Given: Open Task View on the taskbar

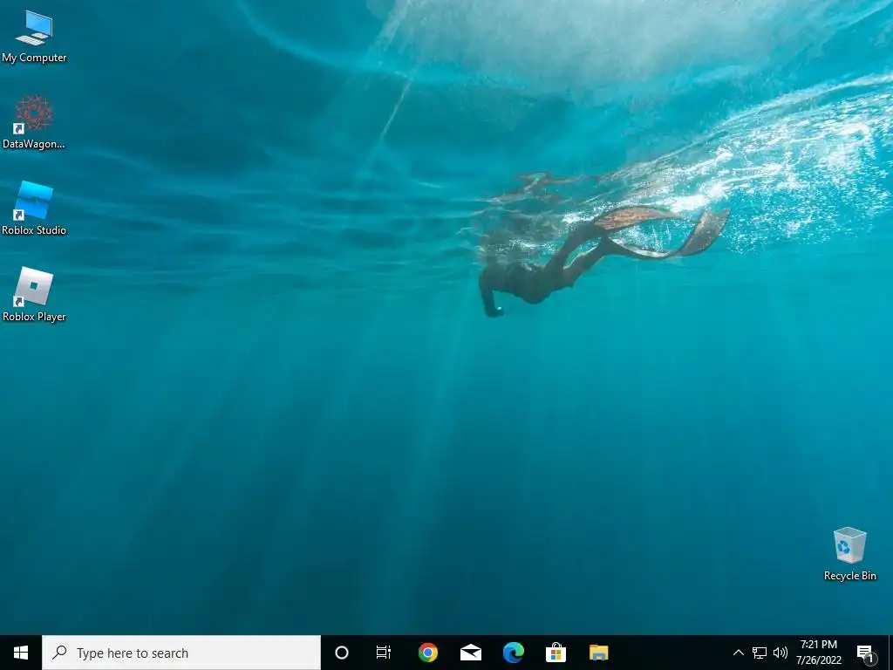Looking at the screenshot, I should coord(384,653).
